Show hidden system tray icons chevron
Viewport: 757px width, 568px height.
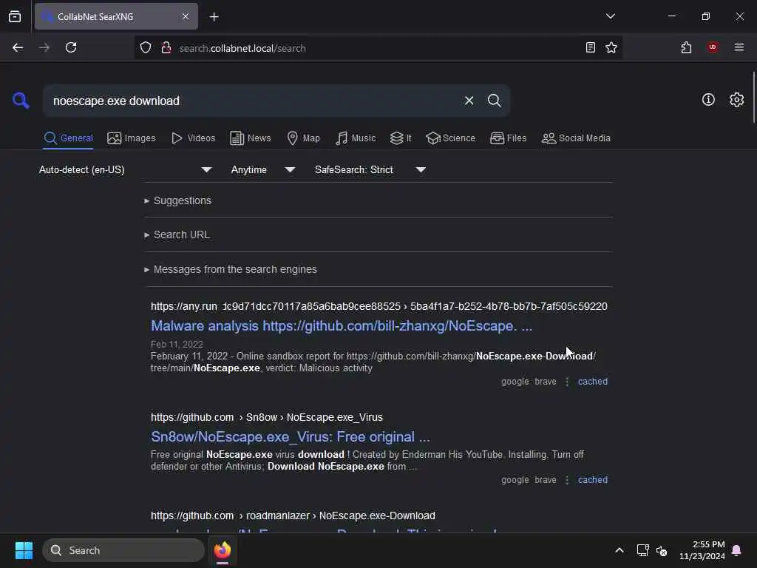(619, 550)
